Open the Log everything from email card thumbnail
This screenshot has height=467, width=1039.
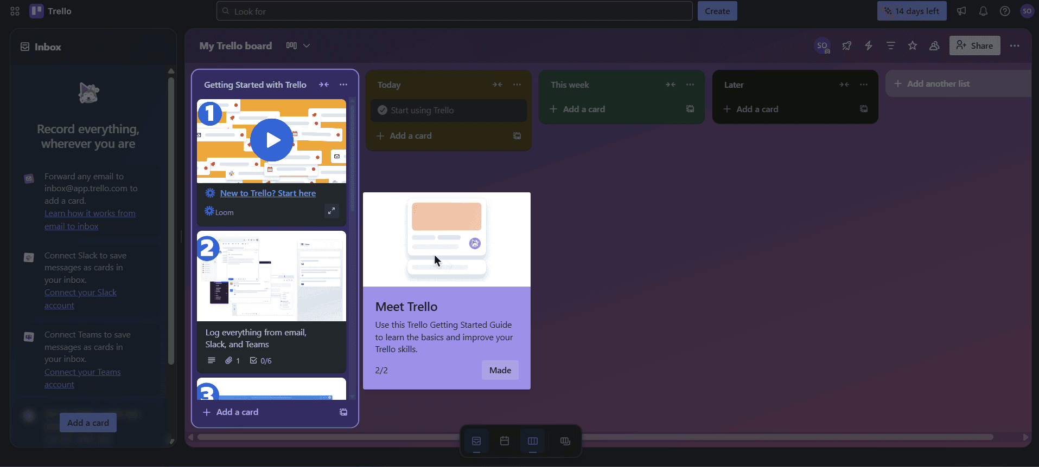pyautogui.click(x=271, y=276)
